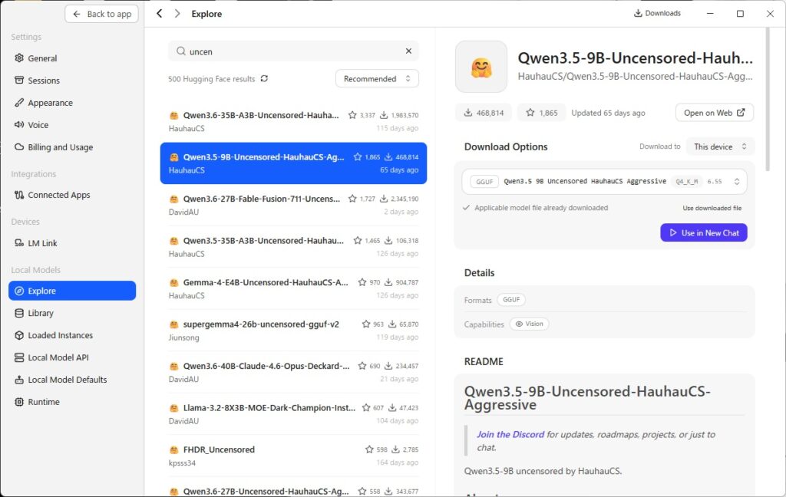786x497 pixels.
Task: Select Gemma-4-E4B-Uncensored result
Action: pos(293,288)
